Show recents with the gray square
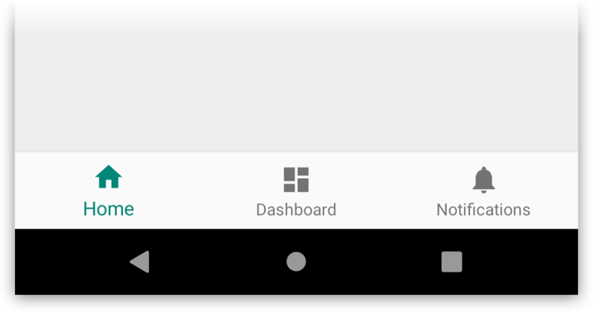593x312 pixels. 452,262
